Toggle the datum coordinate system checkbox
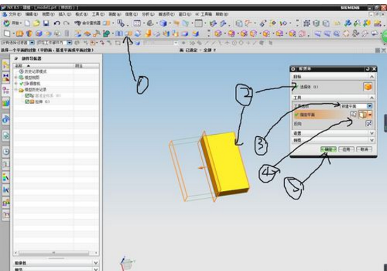This screenshot has width=387, height=271. coord(27,95)
